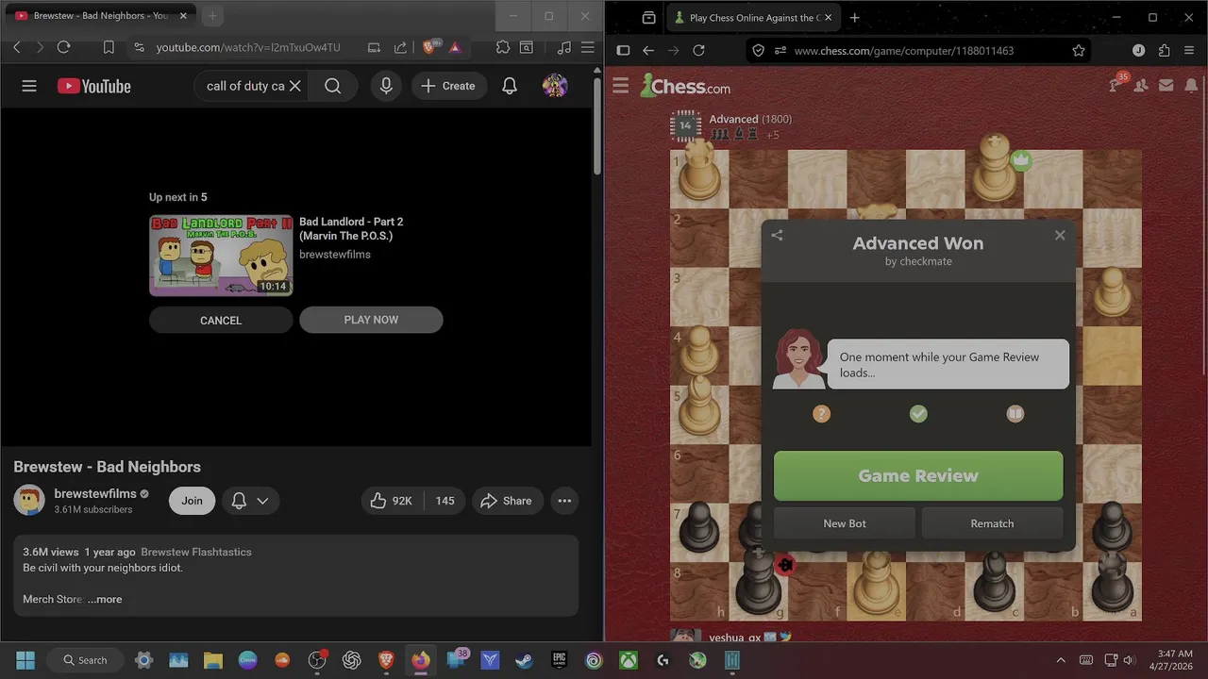Go back in the Brave browser

pyautogui.click(x=17, y=47)
